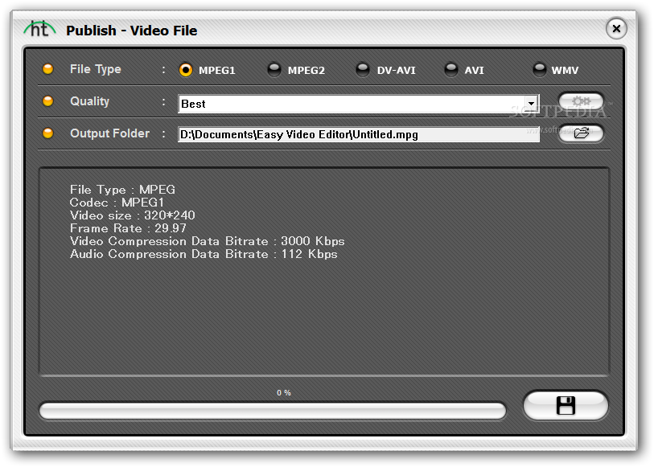The height and width of the screenshot is (467, 654).
Task: Close the Publish - Video File dialog
Action: 616,29
